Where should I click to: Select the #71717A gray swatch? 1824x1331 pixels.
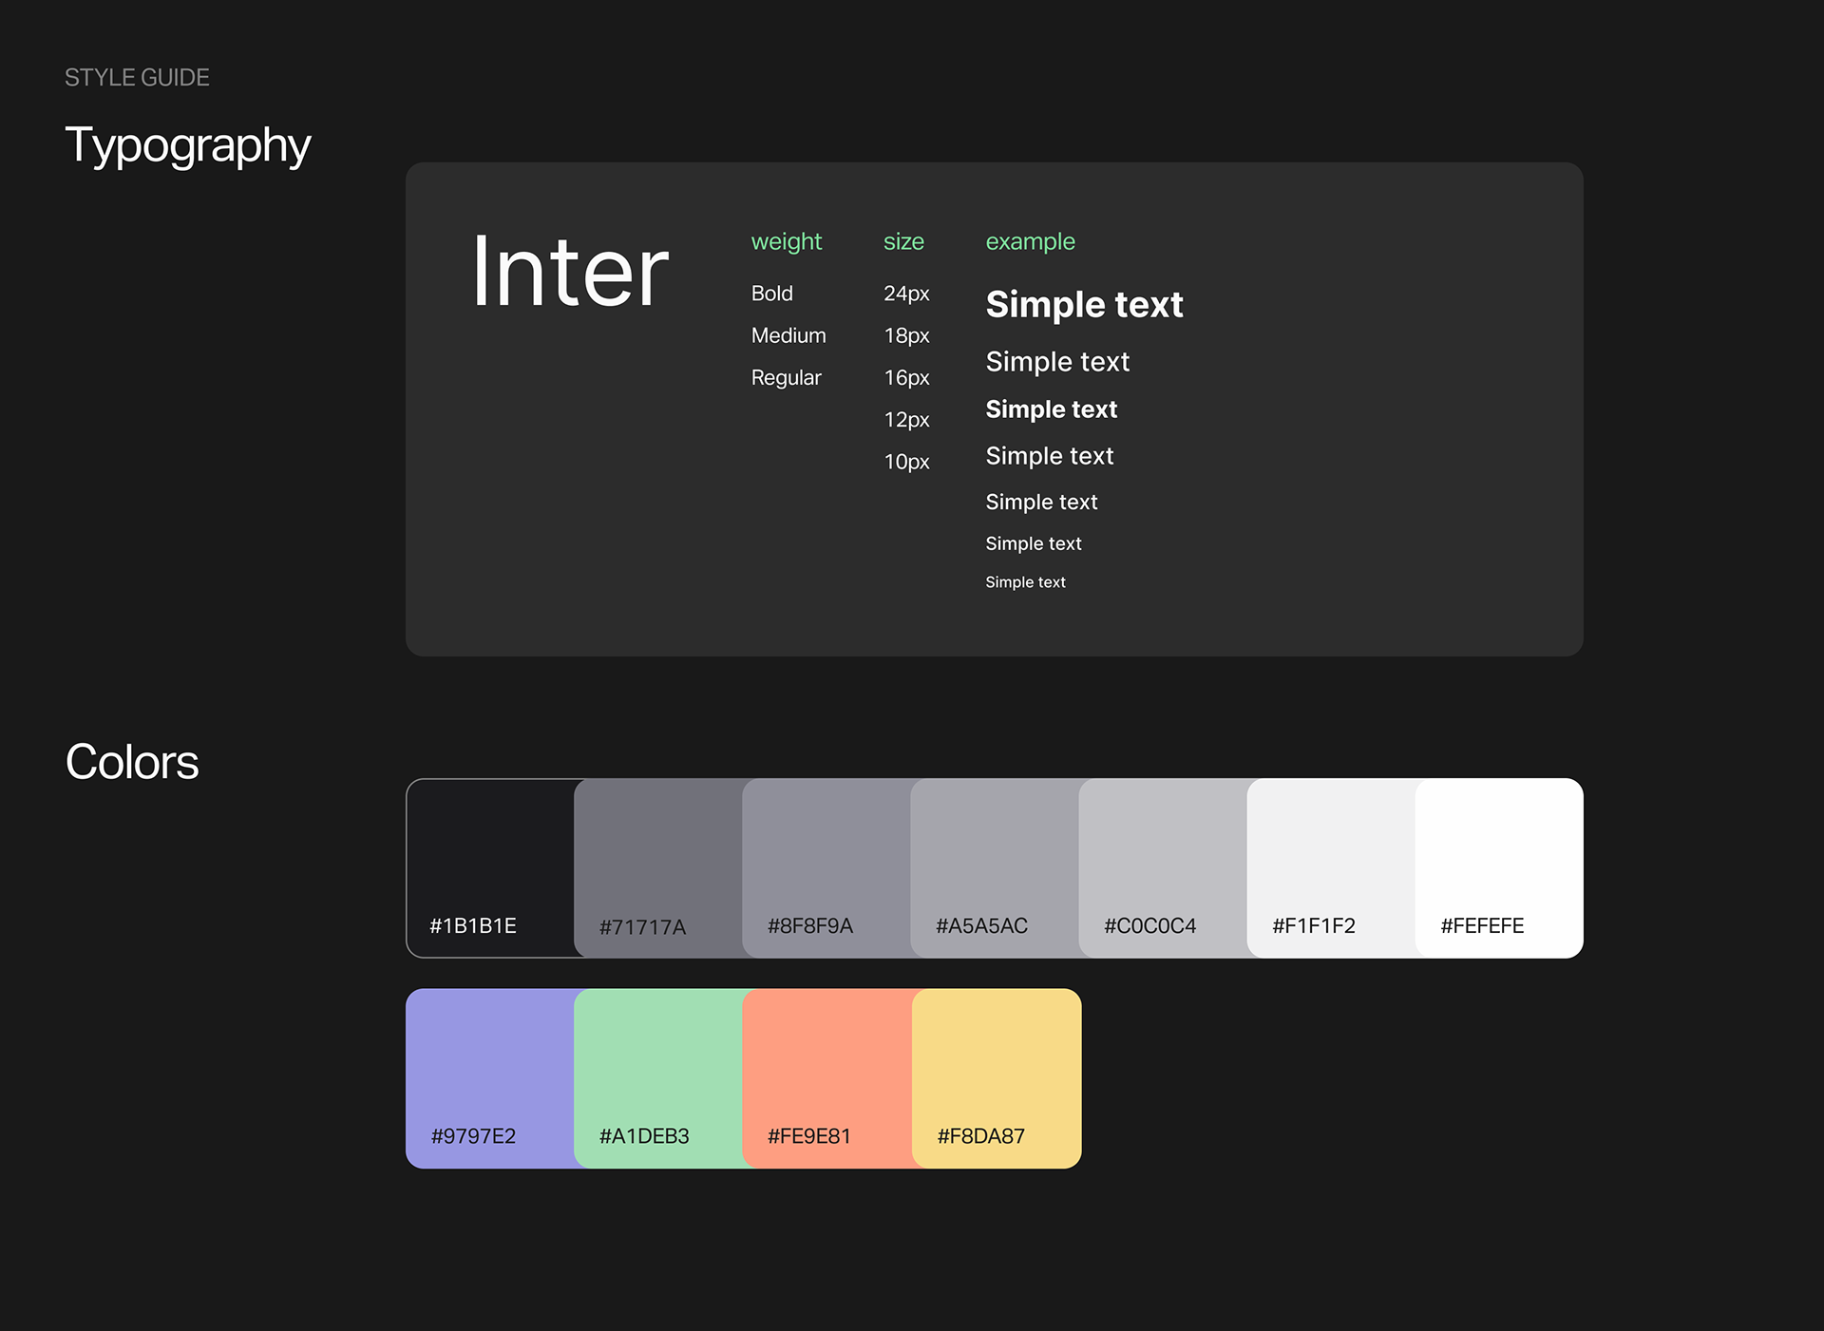[657, 866]
